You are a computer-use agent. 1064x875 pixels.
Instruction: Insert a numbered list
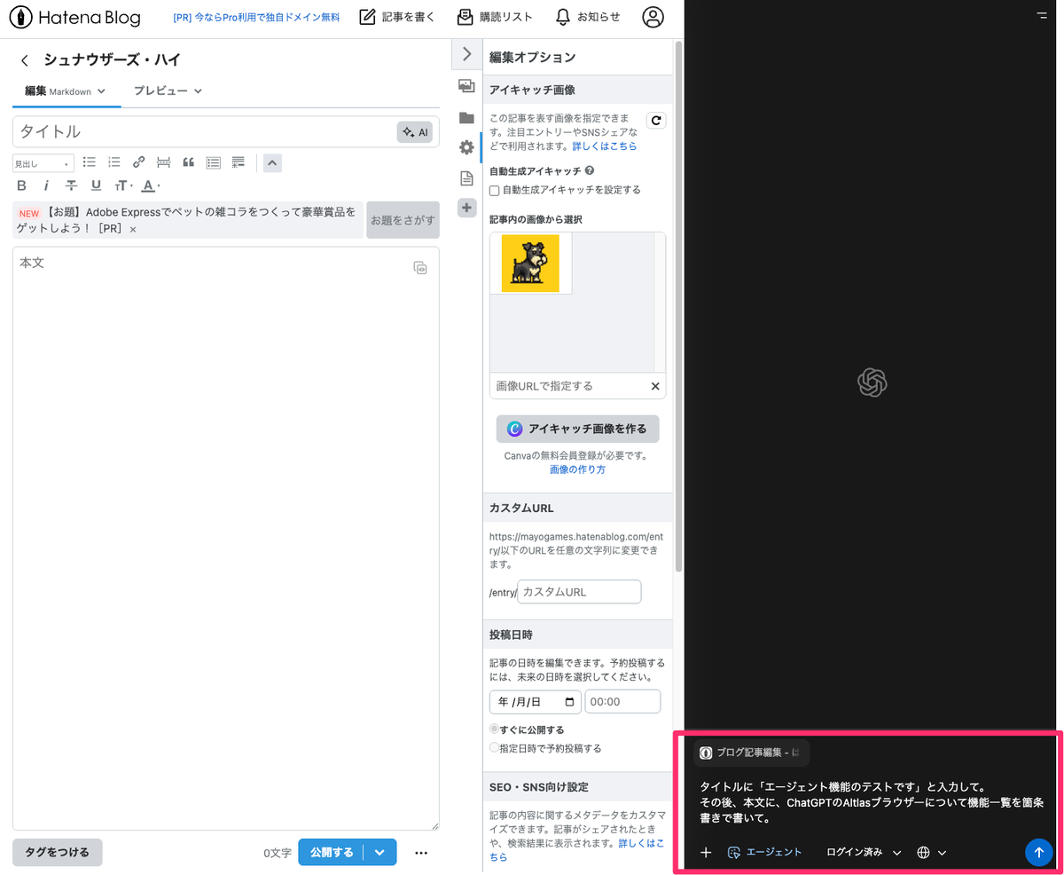(113, 162)
